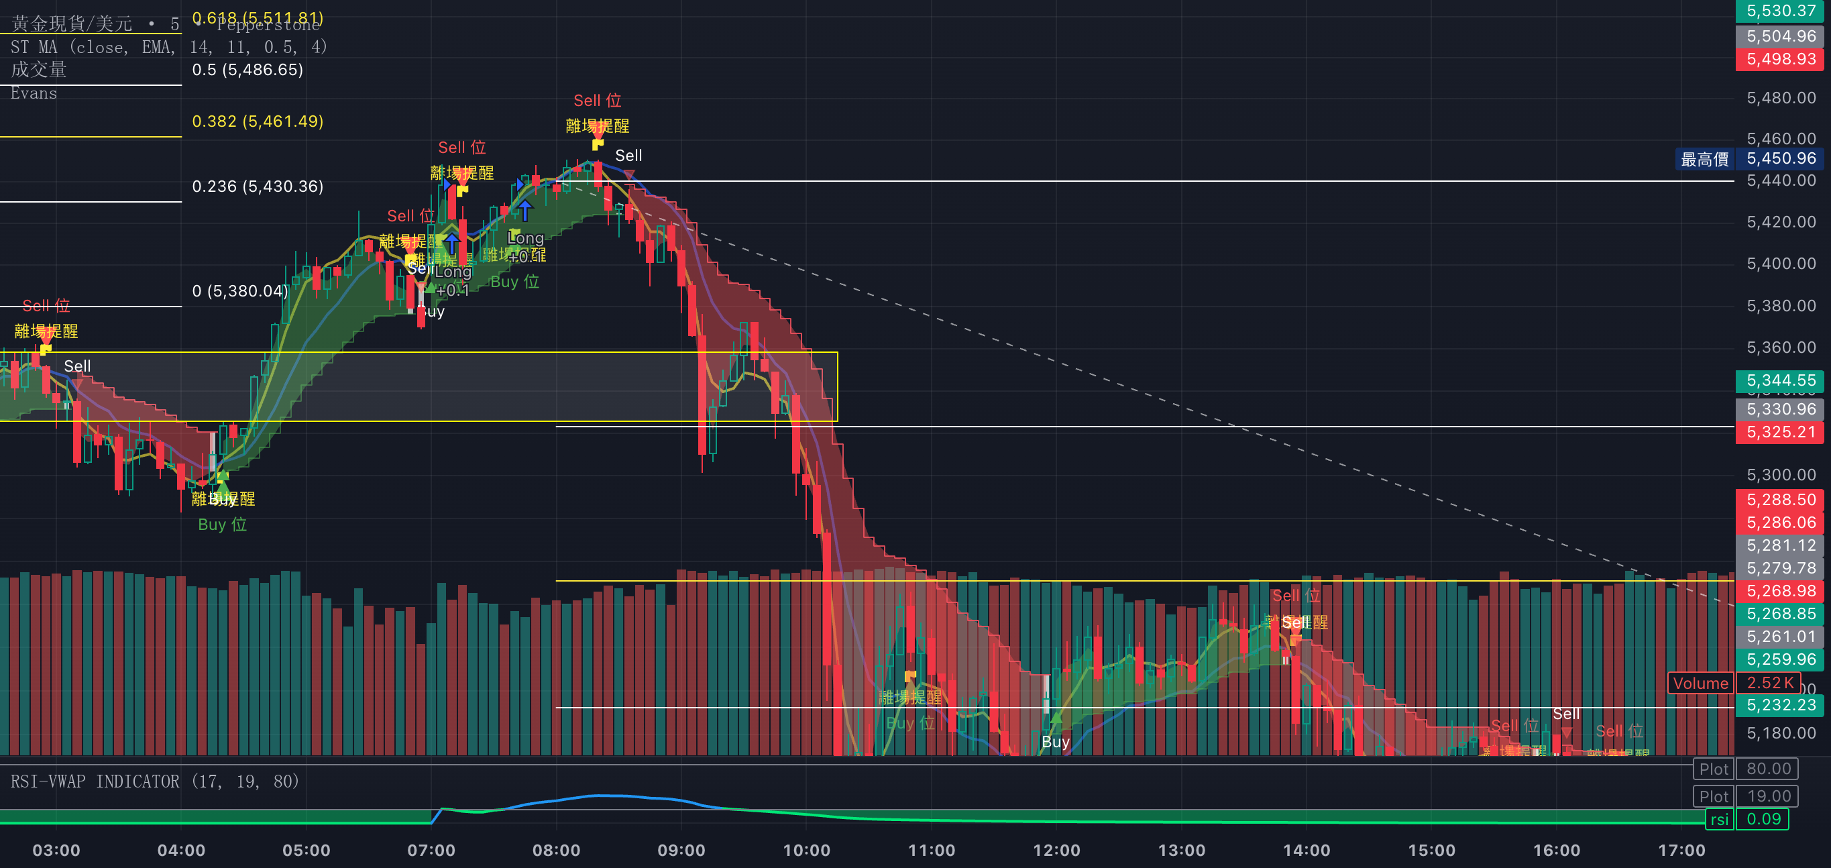Click the 5,450.96 price label

(1781, 158)
